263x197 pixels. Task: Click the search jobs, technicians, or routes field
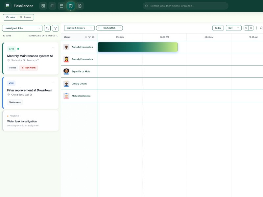point(186,6)
